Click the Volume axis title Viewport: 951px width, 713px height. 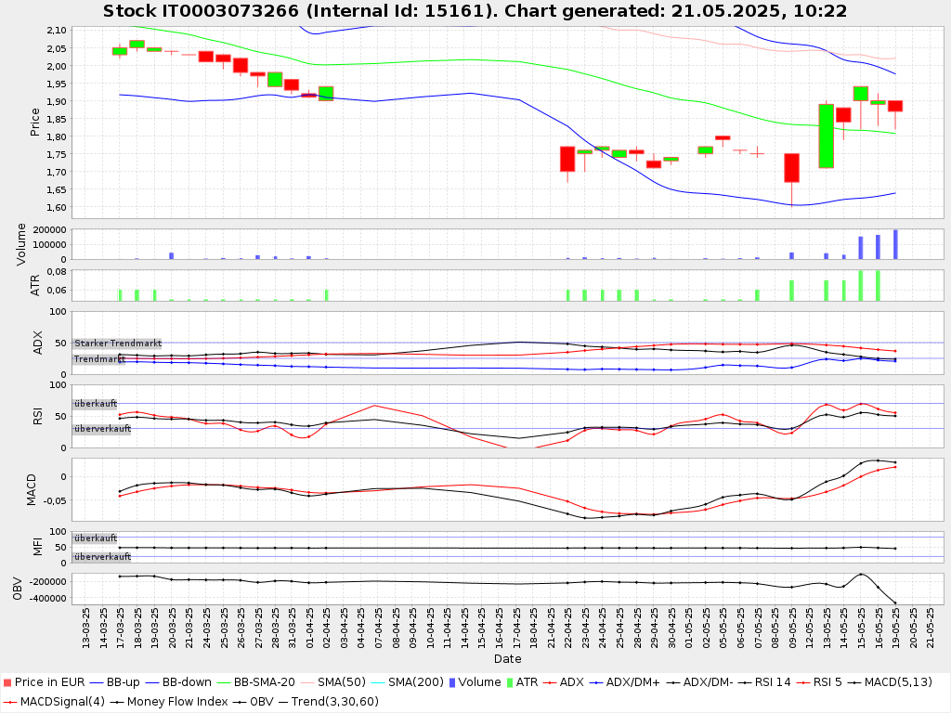21,244
